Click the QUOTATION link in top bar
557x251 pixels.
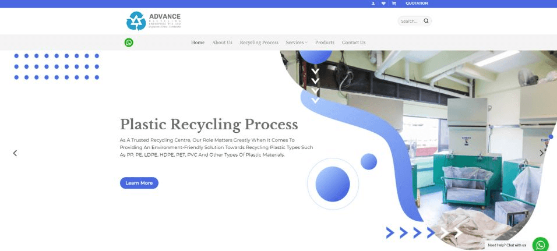click(x=417, y=3)
